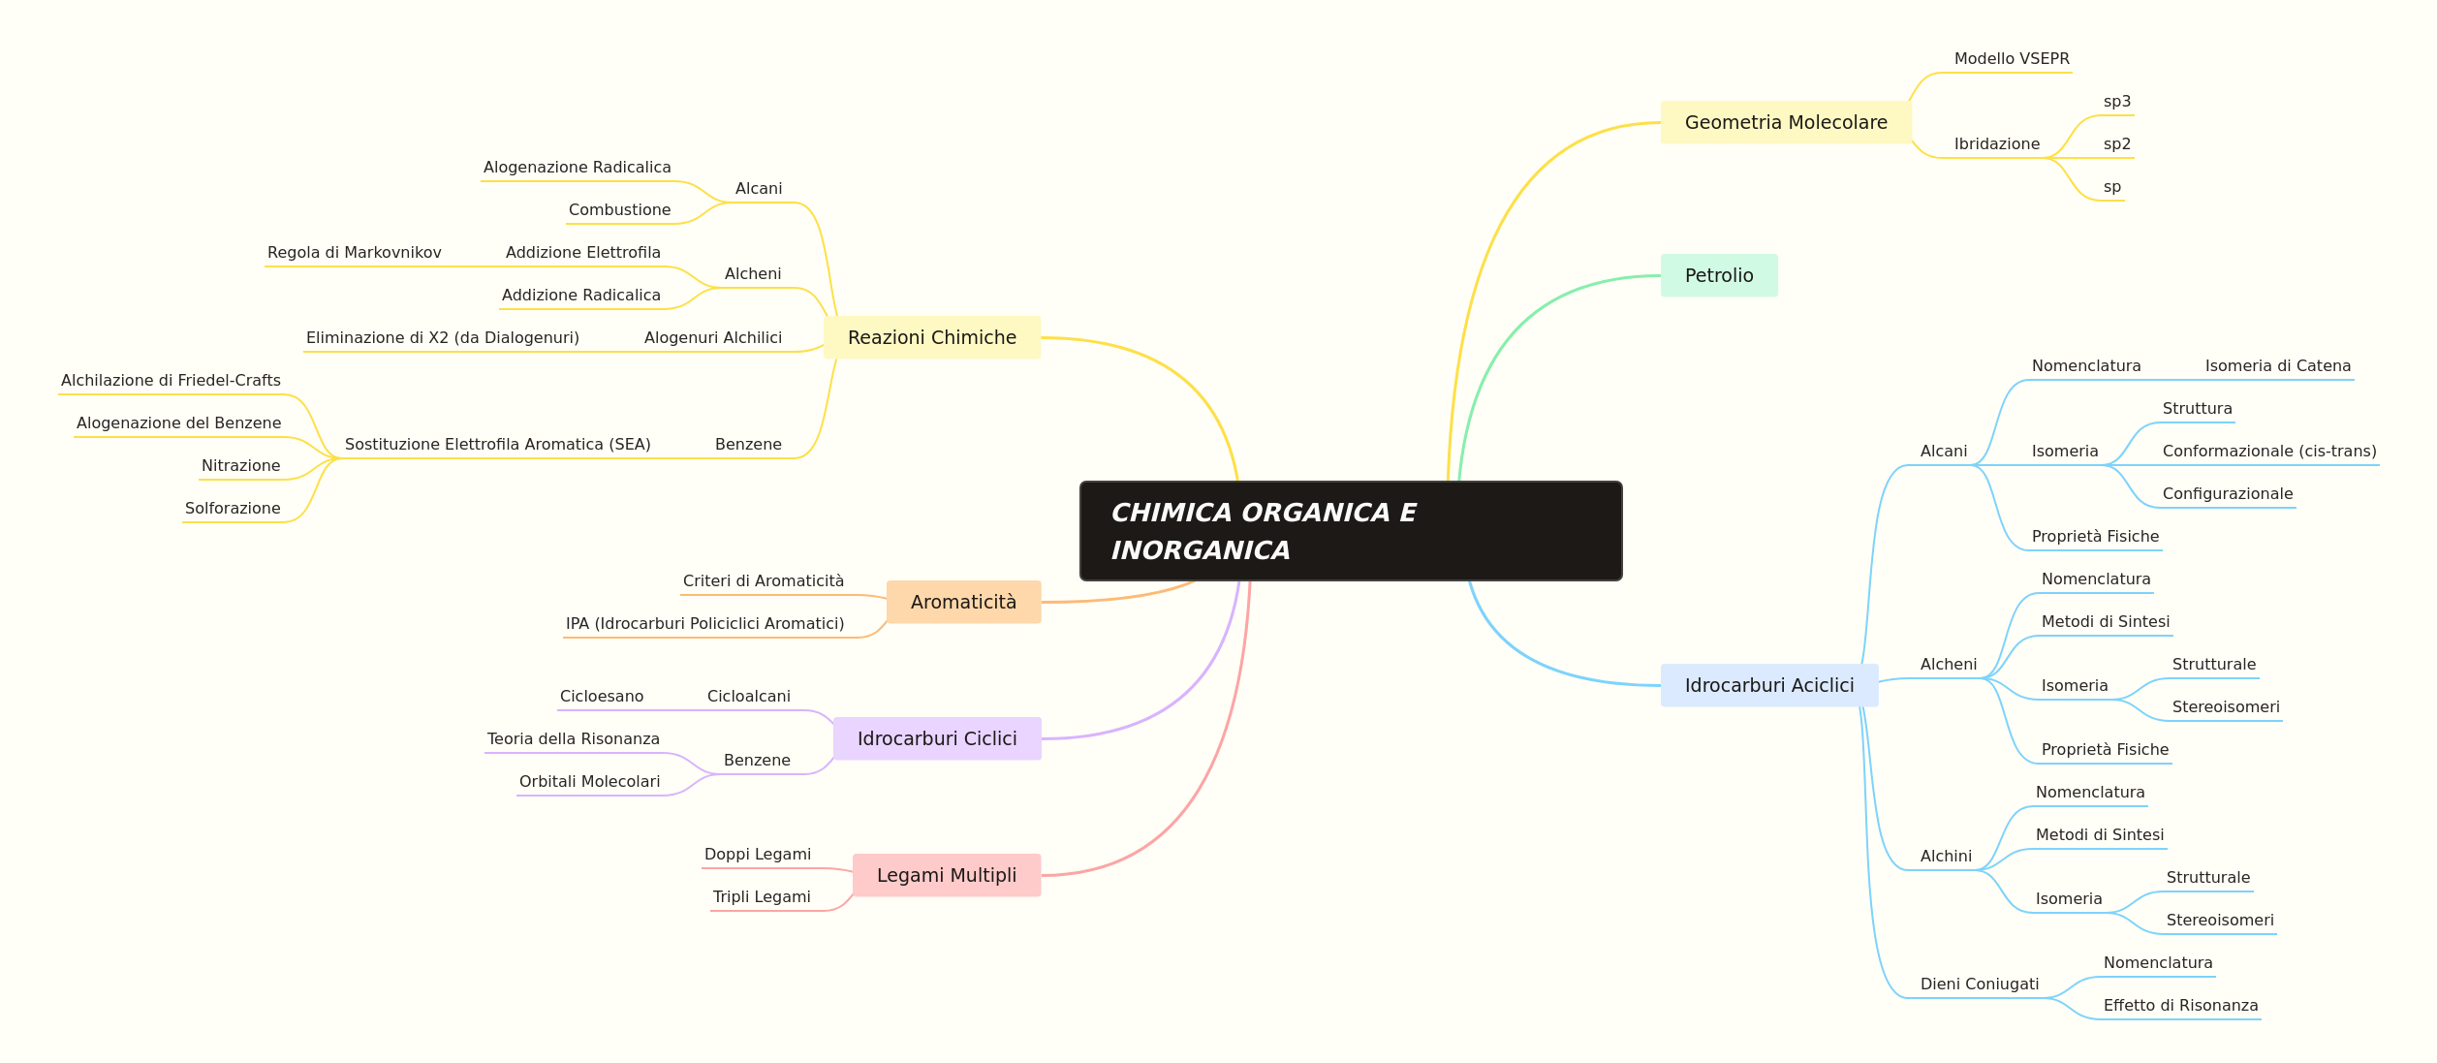
Task: Click Eliminazione di X2 (da Dialogenuri)
Action: 443,338
